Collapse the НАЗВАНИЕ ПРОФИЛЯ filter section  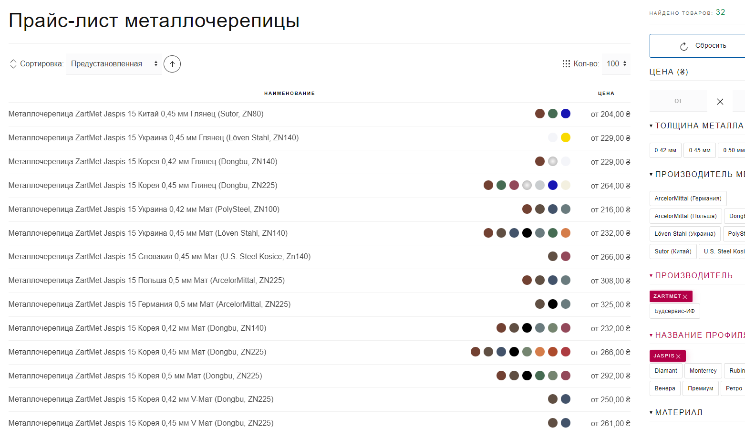click(x=697, y=335)
